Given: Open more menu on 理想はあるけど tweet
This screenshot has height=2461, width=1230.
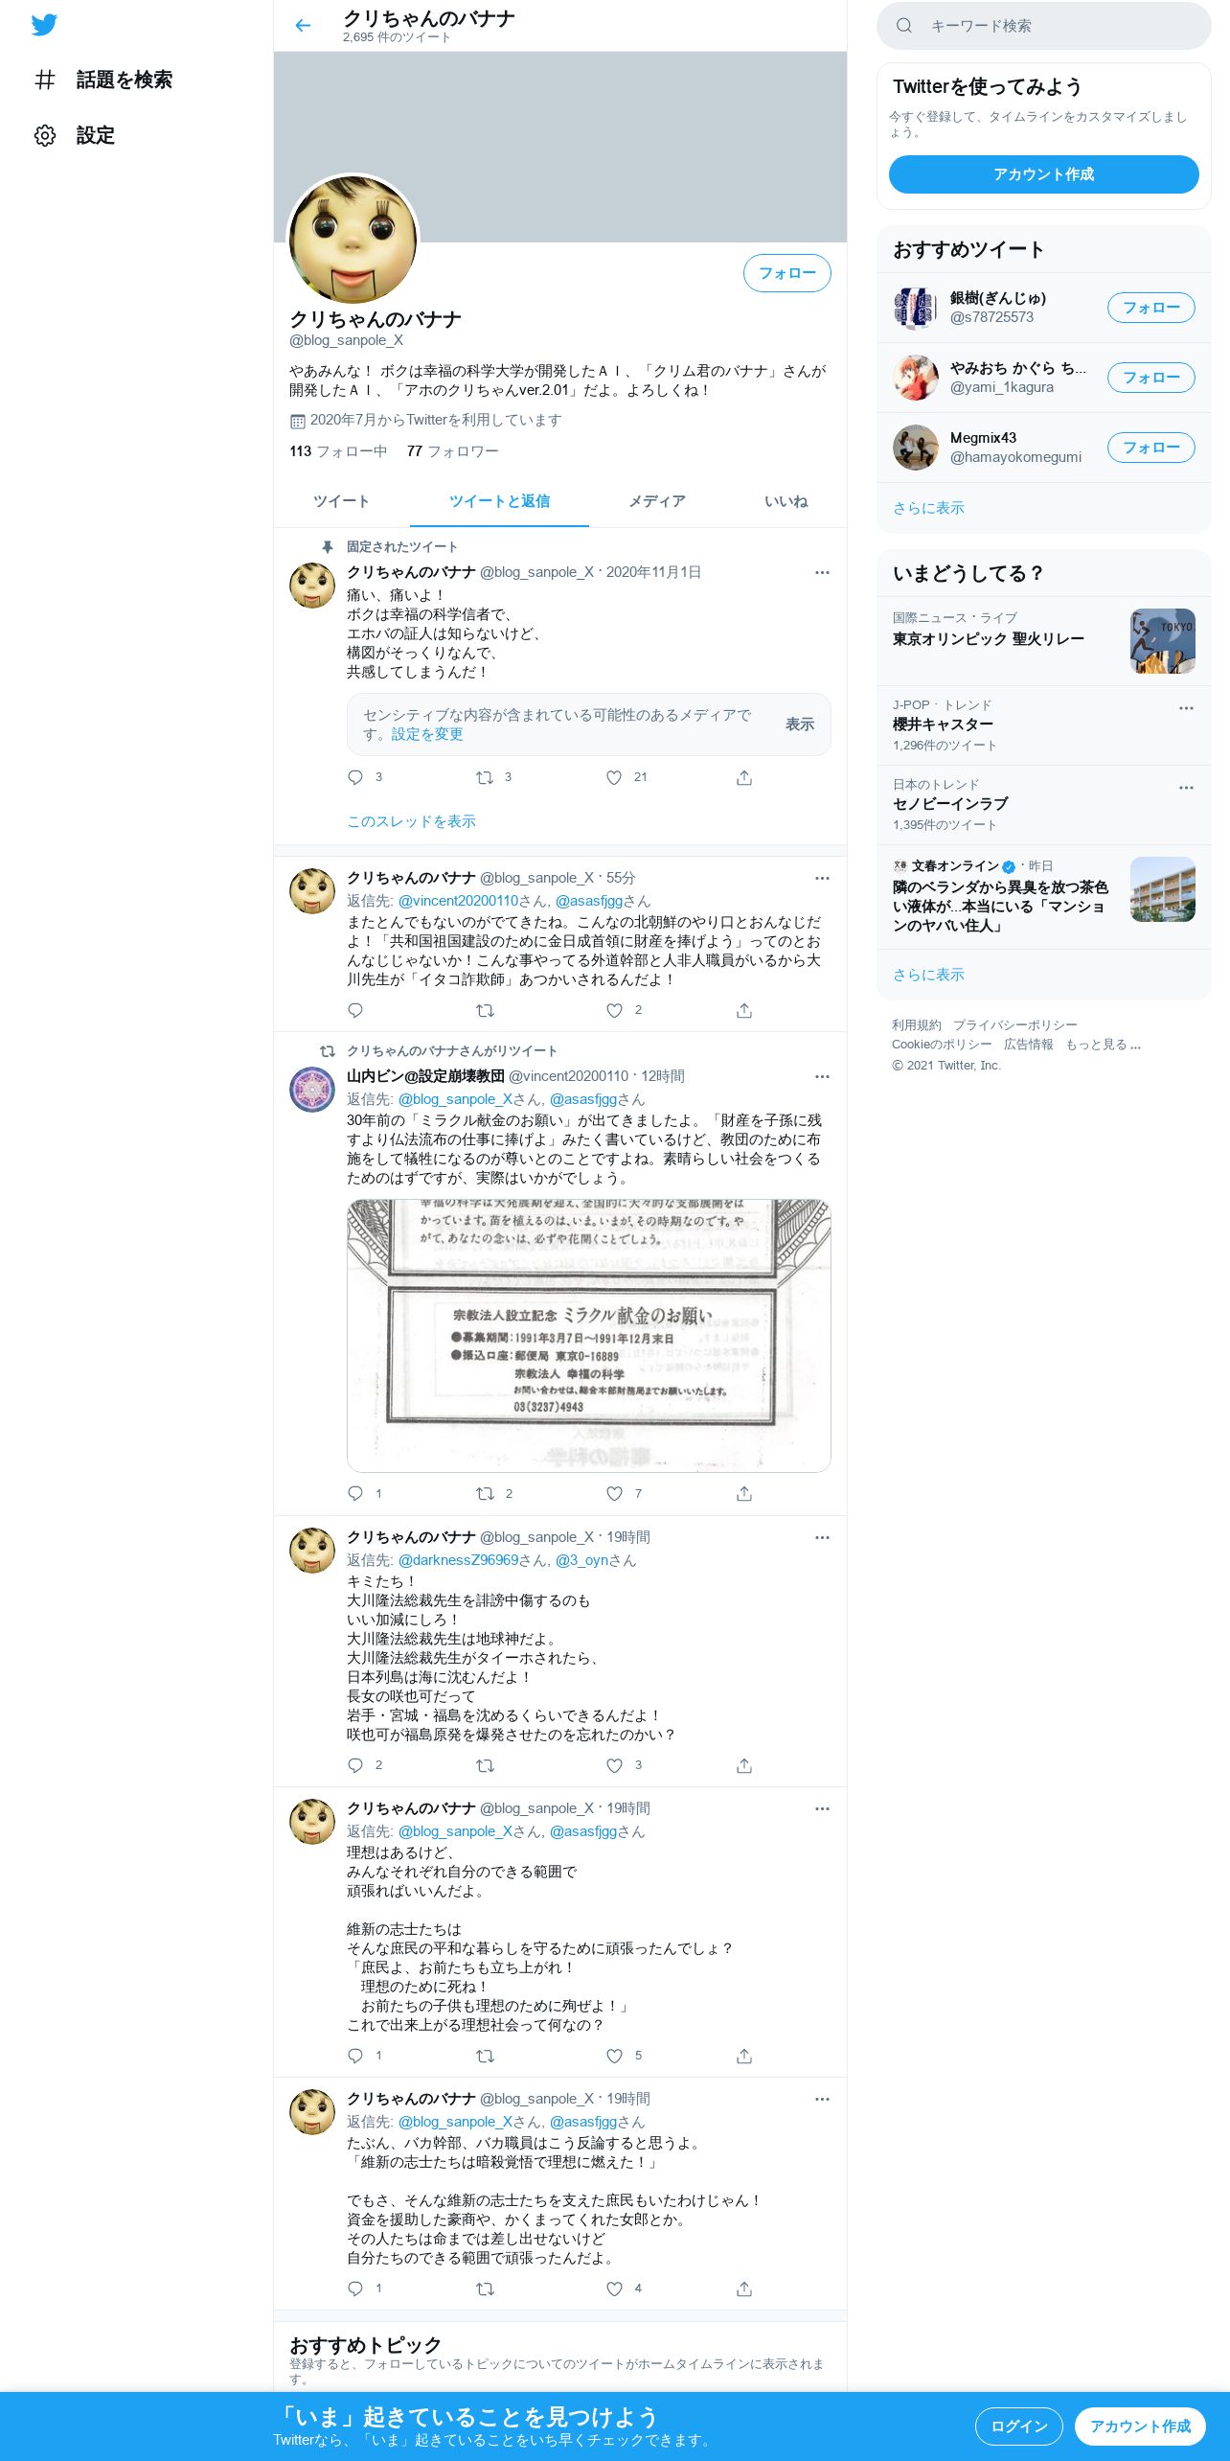Looking at the screenshot, I should (x=822, y=1808).
